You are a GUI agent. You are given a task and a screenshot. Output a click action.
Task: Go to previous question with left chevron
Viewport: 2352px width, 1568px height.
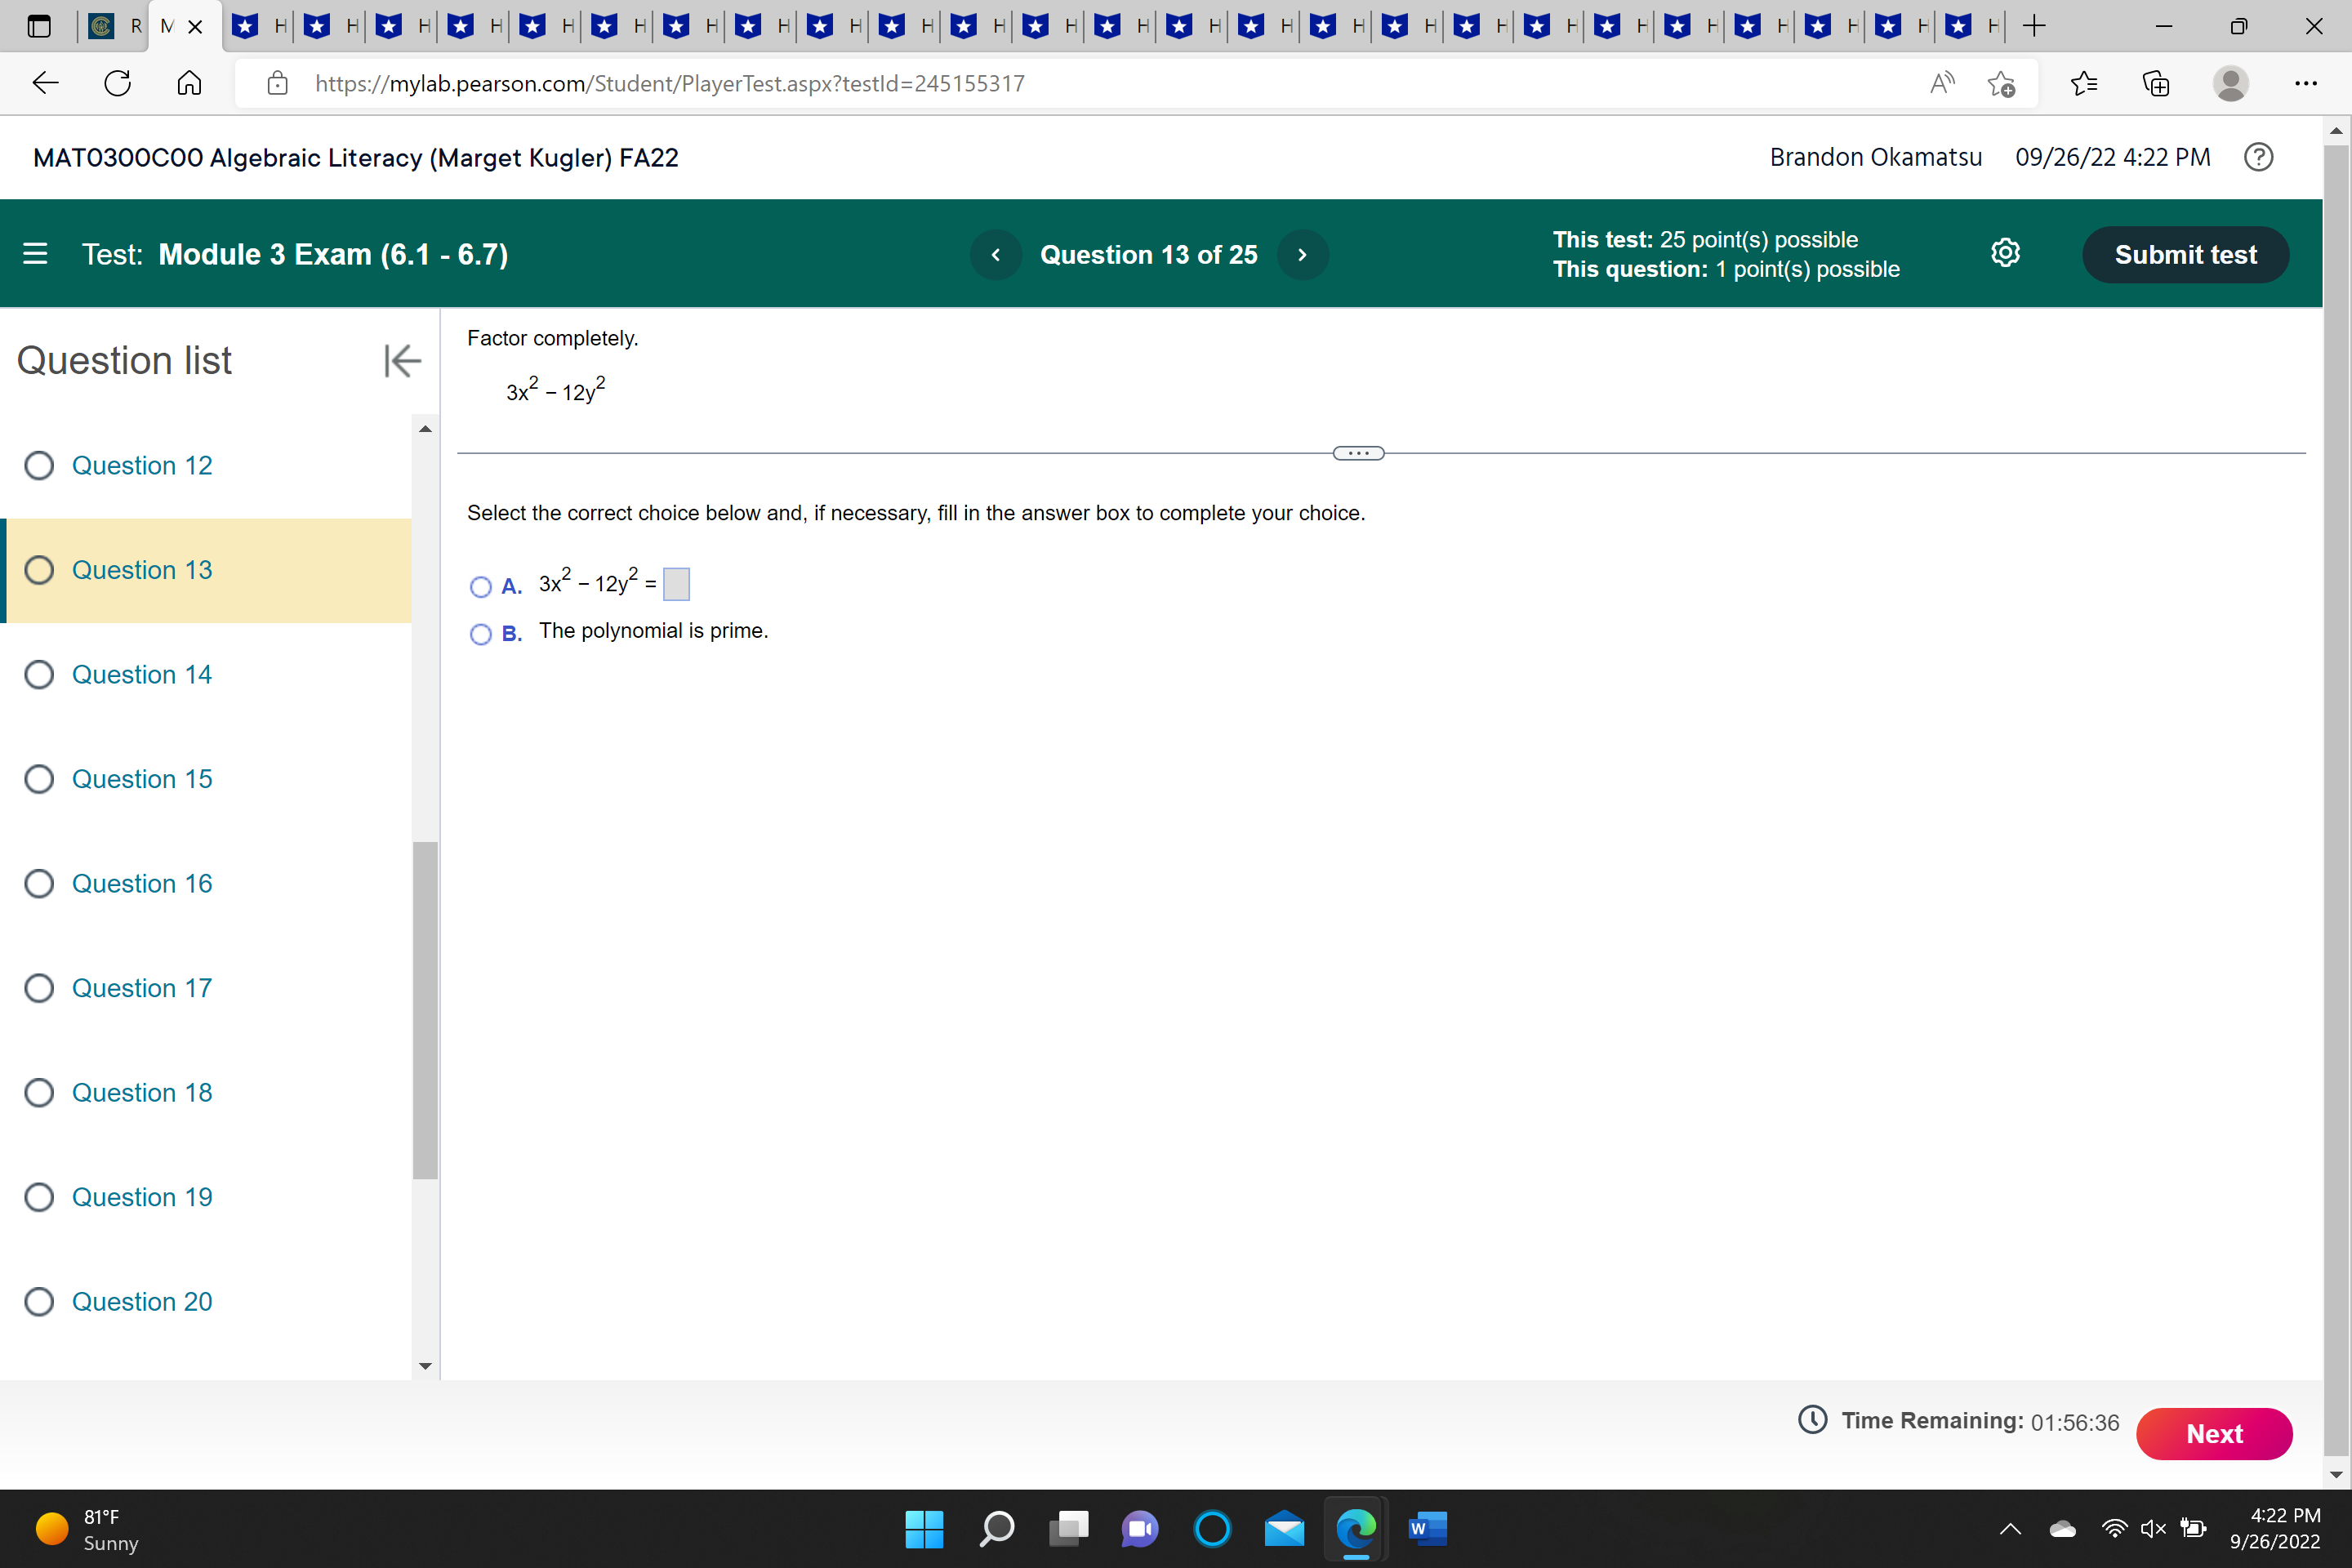(995, 255)
